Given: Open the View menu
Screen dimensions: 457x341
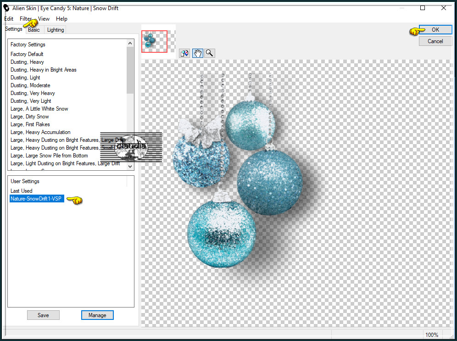Looking at the screenshot, I should point(44,19).
